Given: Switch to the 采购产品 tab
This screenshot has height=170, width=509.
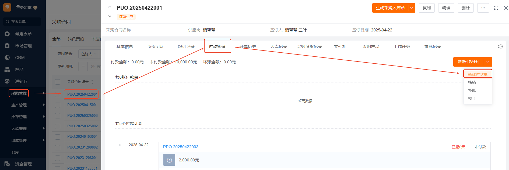Looking at the screenshot, I should pyautogui.click(x=371, y=47).
